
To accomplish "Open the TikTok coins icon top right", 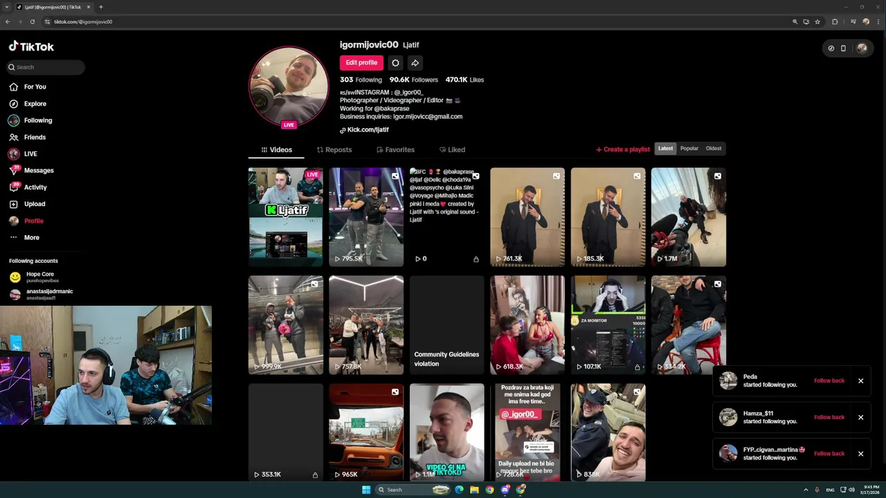I will coord(831,48).
